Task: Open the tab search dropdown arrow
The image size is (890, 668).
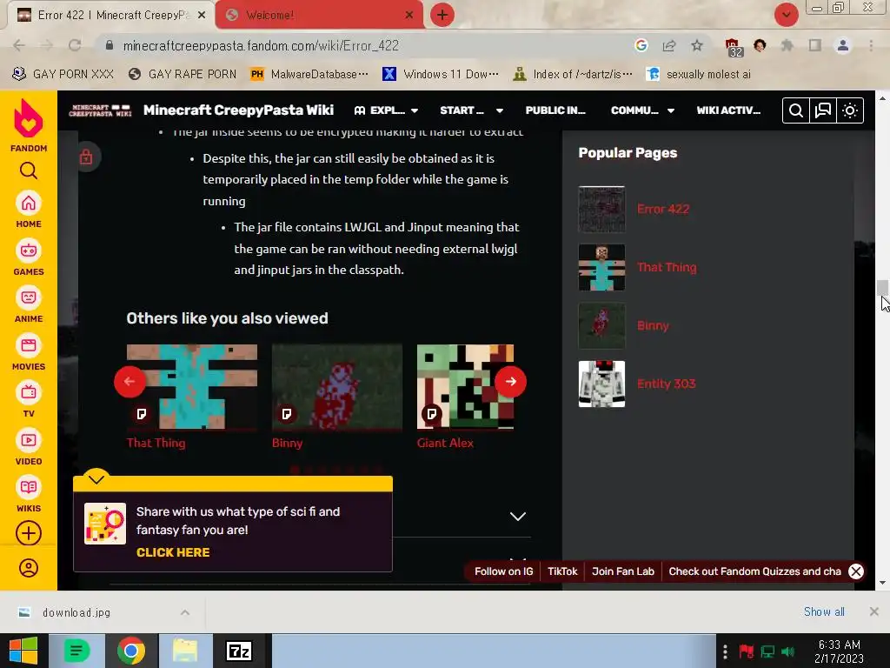Action: [x=786, y=15]
